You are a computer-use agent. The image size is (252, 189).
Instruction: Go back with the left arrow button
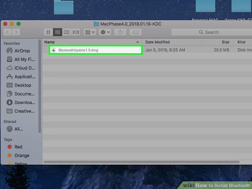coord(7,32)
